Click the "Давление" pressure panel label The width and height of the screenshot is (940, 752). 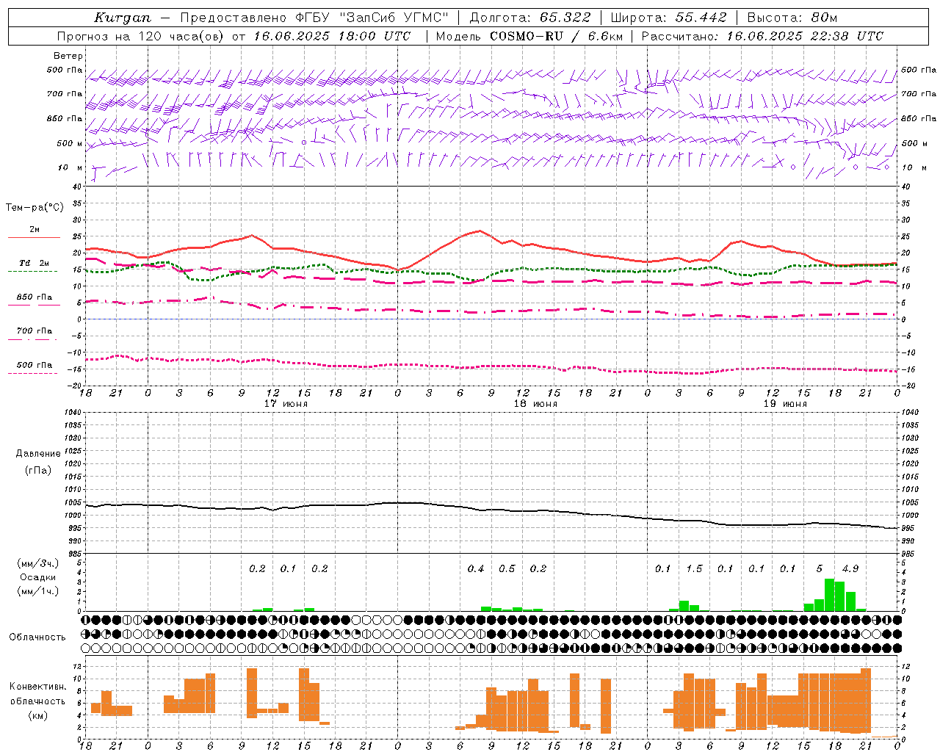[38, 454]
